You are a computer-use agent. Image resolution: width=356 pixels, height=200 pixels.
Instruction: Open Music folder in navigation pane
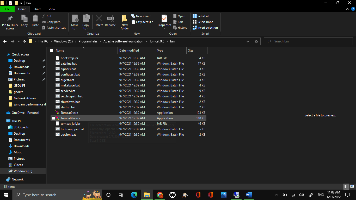[x=18, y=152]
